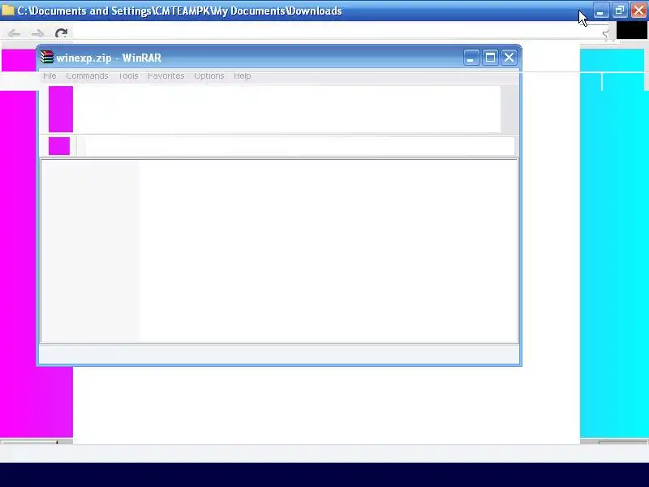
Task: Minimize the winexp.zip WinRAR window
Action: click(x=471, y=57)
